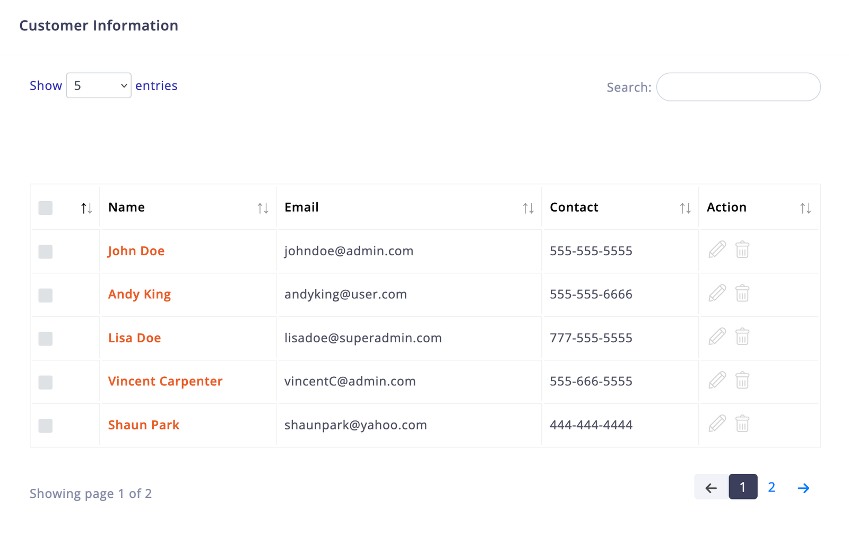Viewport: 849px width, 535px height.
Task: Click the edit pencil for Shaun Park
Action: point(717,424)
